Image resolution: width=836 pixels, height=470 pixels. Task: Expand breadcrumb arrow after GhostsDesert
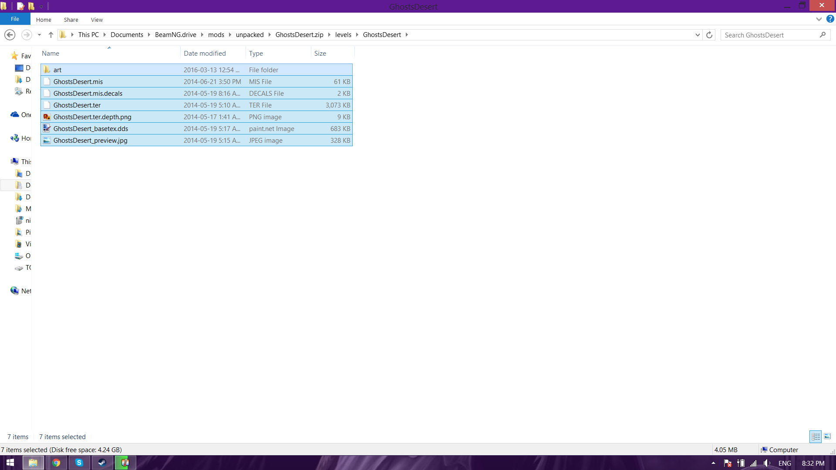tap(407, 35)
